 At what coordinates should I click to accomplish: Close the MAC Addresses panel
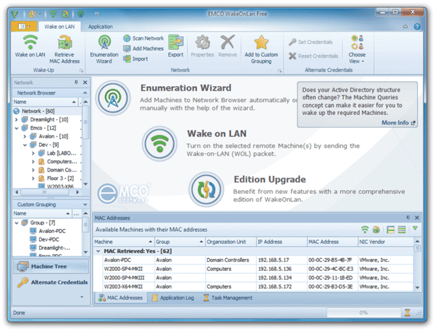pos(417,217)
